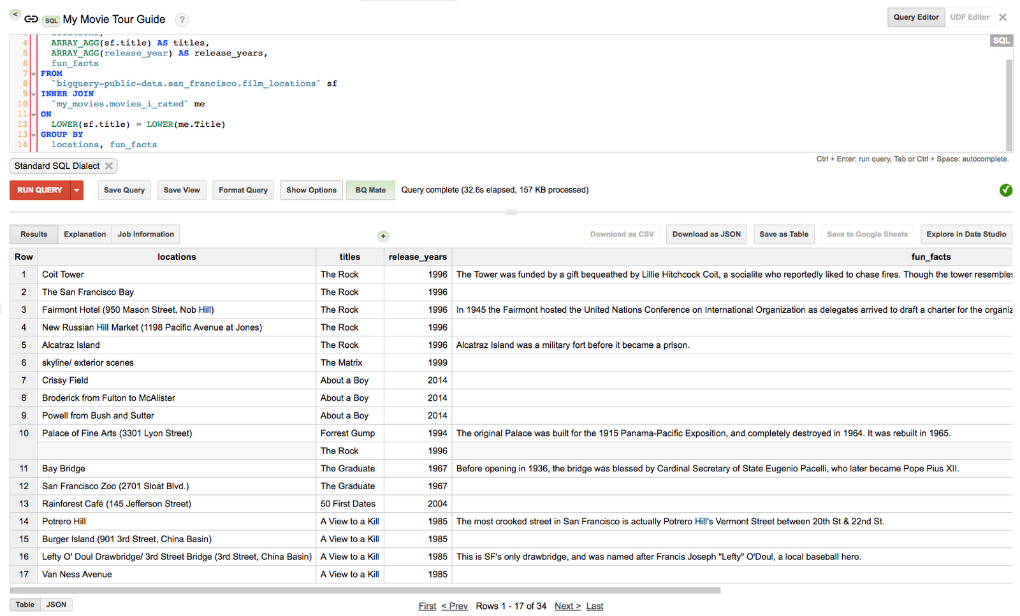Collapse the INNER JOIN fold arrow
The image size is (1020, 616).
(33, 94)
